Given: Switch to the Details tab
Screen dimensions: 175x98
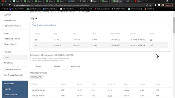Looking at the screenshot, I should point(39,66).
